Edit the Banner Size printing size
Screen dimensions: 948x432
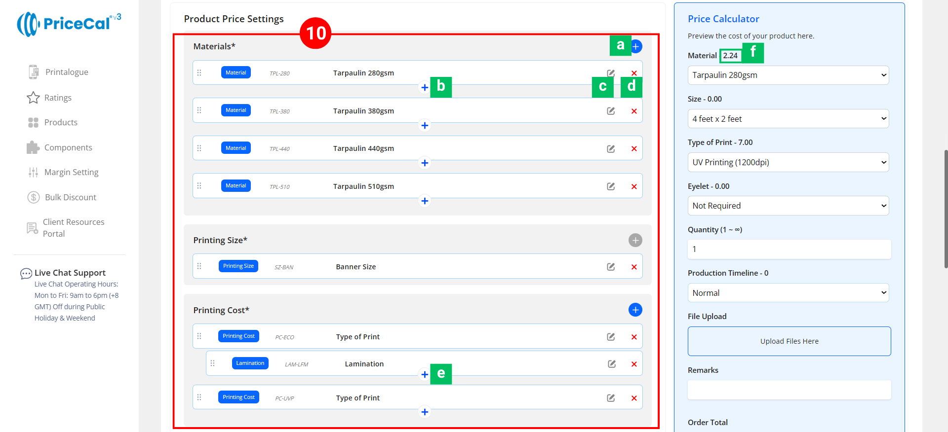click(x=611, y=267)
